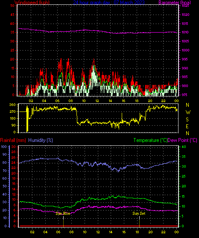Click 15 on the windspeed axis
This screenshot has width=199, height=238.
12,68
